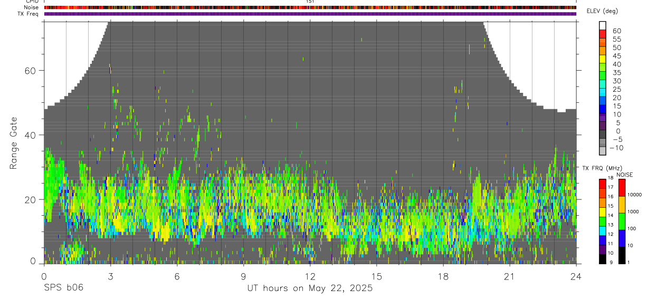The height and width of the screenshot is (299, 648).
Task: Click the ELEV (deg) legend title
Action: click(603, 12)
